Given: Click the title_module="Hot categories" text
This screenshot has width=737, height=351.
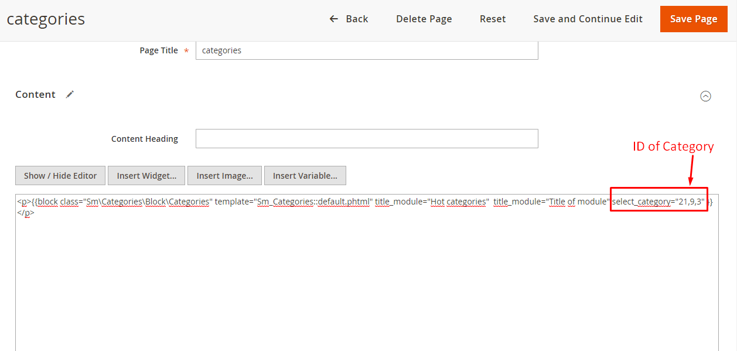Looking at the screenshot, I should point(432,202).
